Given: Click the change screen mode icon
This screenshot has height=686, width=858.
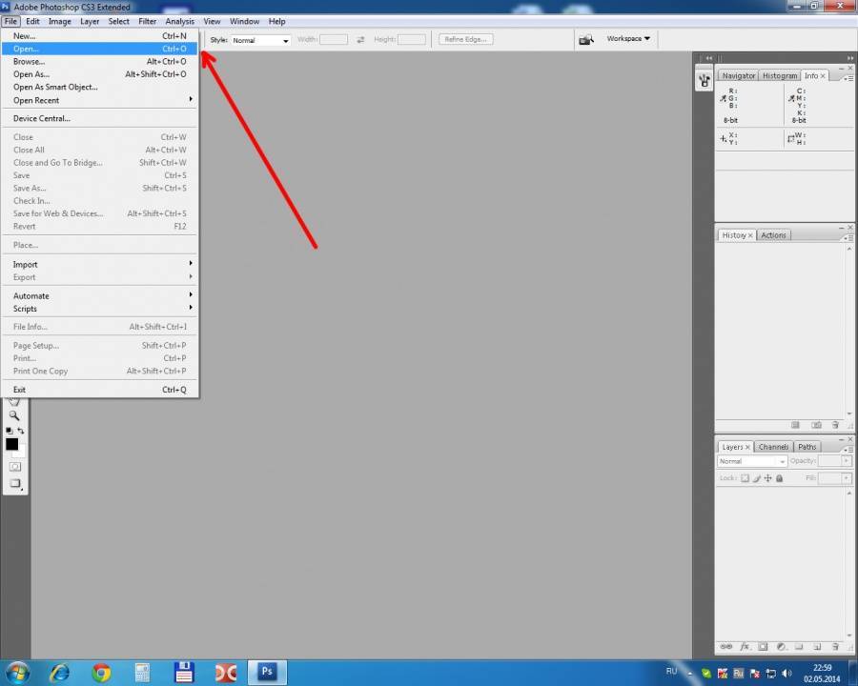Looking at the screenshot, I should pos(14,483).
